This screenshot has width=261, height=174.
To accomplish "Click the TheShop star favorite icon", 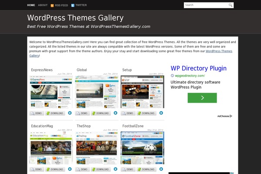I will click(x=115, y=169).
